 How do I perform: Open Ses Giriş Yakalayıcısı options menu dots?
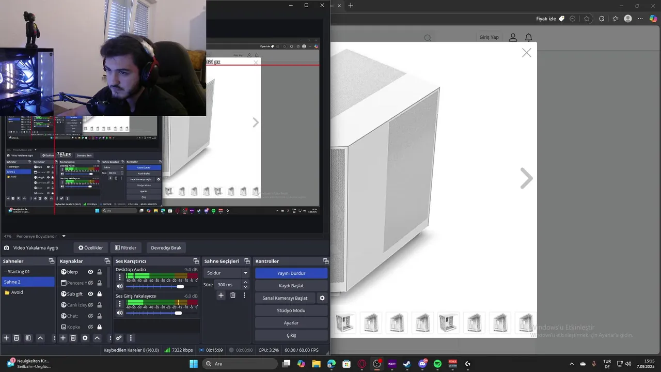point(120,304)
